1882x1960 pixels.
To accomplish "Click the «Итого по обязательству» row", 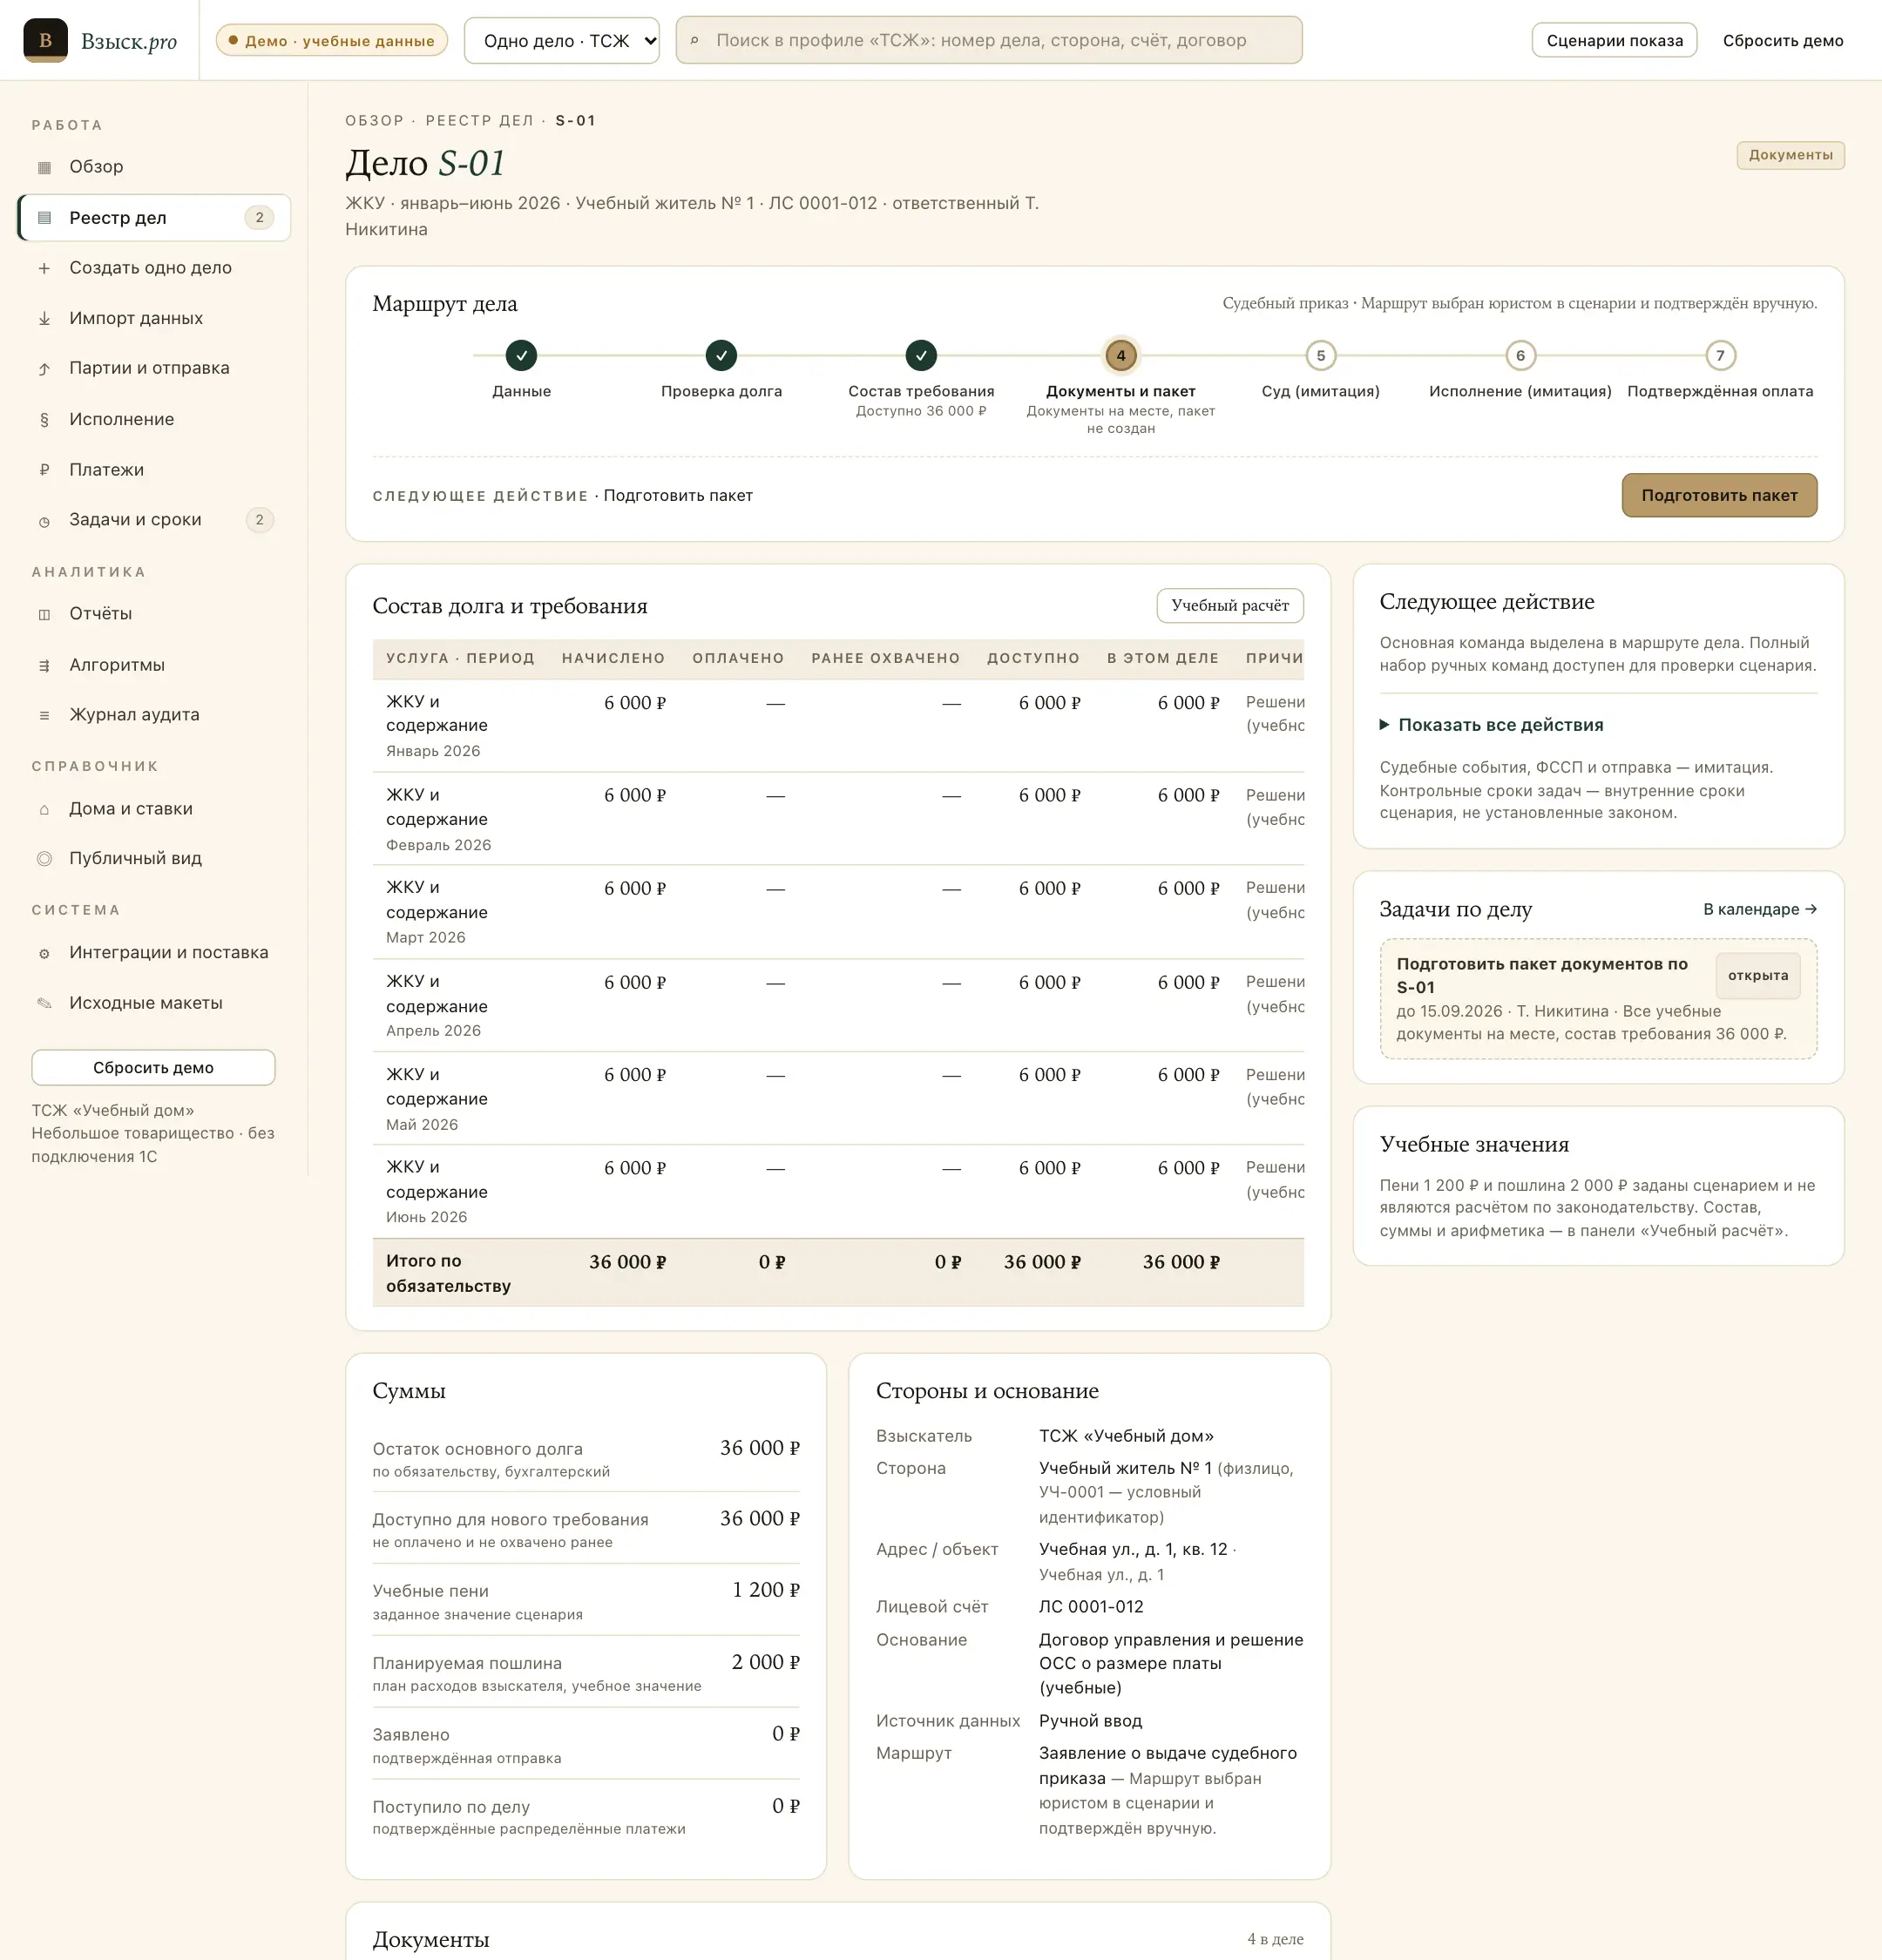I will pos(838,1272).
